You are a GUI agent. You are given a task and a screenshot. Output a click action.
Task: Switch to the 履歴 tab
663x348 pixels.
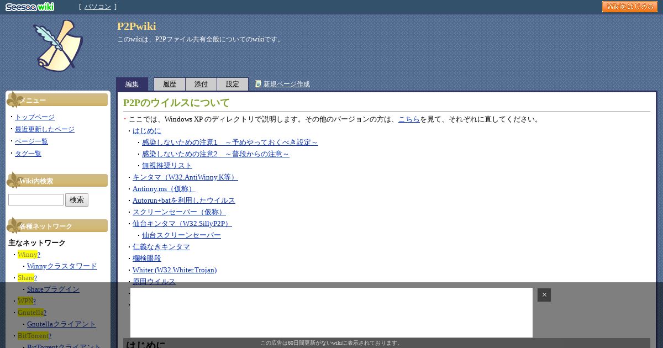point(170,84)
